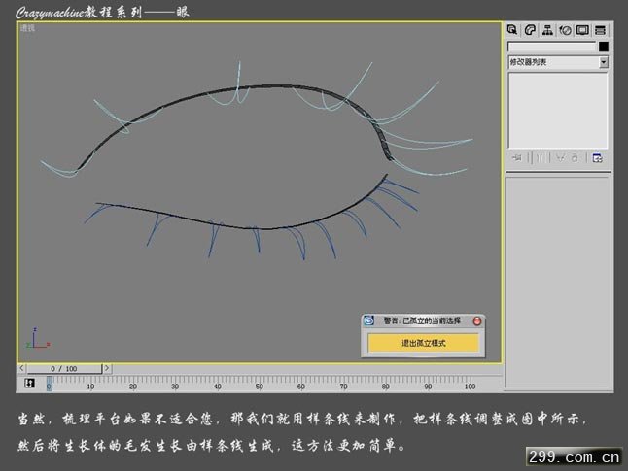Toggle the key mode icon beside trackbar

[x=29, y=383]
